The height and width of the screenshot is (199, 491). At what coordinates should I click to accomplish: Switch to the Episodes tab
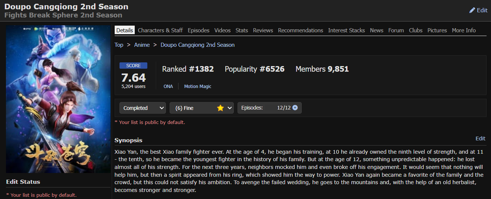[199, 30]
